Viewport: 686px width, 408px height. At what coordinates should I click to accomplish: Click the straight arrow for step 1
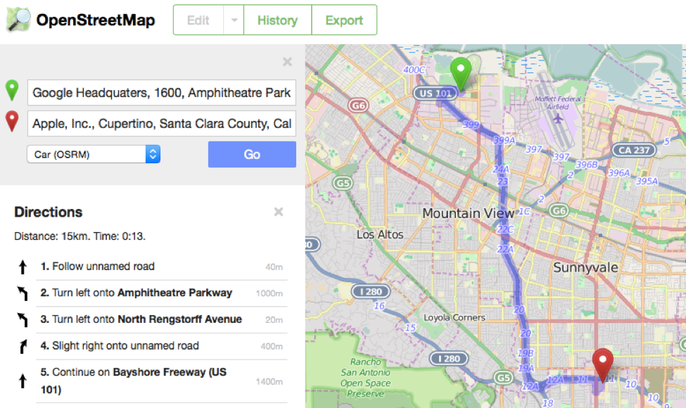23,267
